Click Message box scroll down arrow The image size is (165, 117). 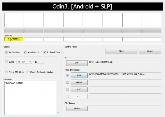58,113
